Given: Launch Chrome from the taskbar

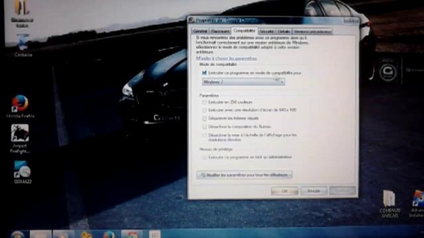Looking at the screenshot, I should click(x=131, y=234).
